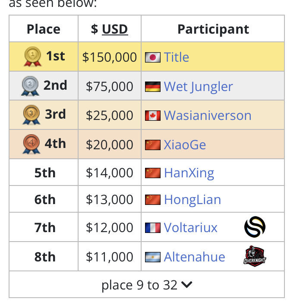
Task: Click the chevron after place 9 to 32
Action: pyautogui.click(x=186, y=285)
